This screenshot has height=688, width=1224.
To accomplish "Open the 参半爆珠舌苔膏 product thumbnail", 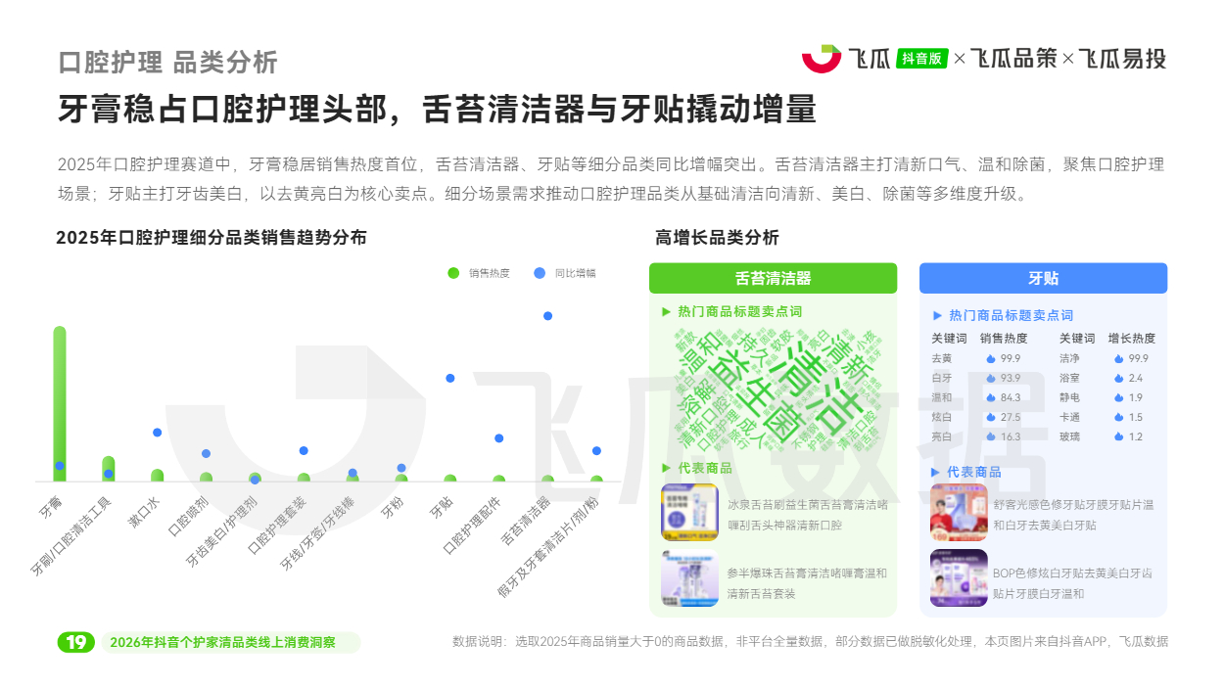I will [x=689, y=578].
